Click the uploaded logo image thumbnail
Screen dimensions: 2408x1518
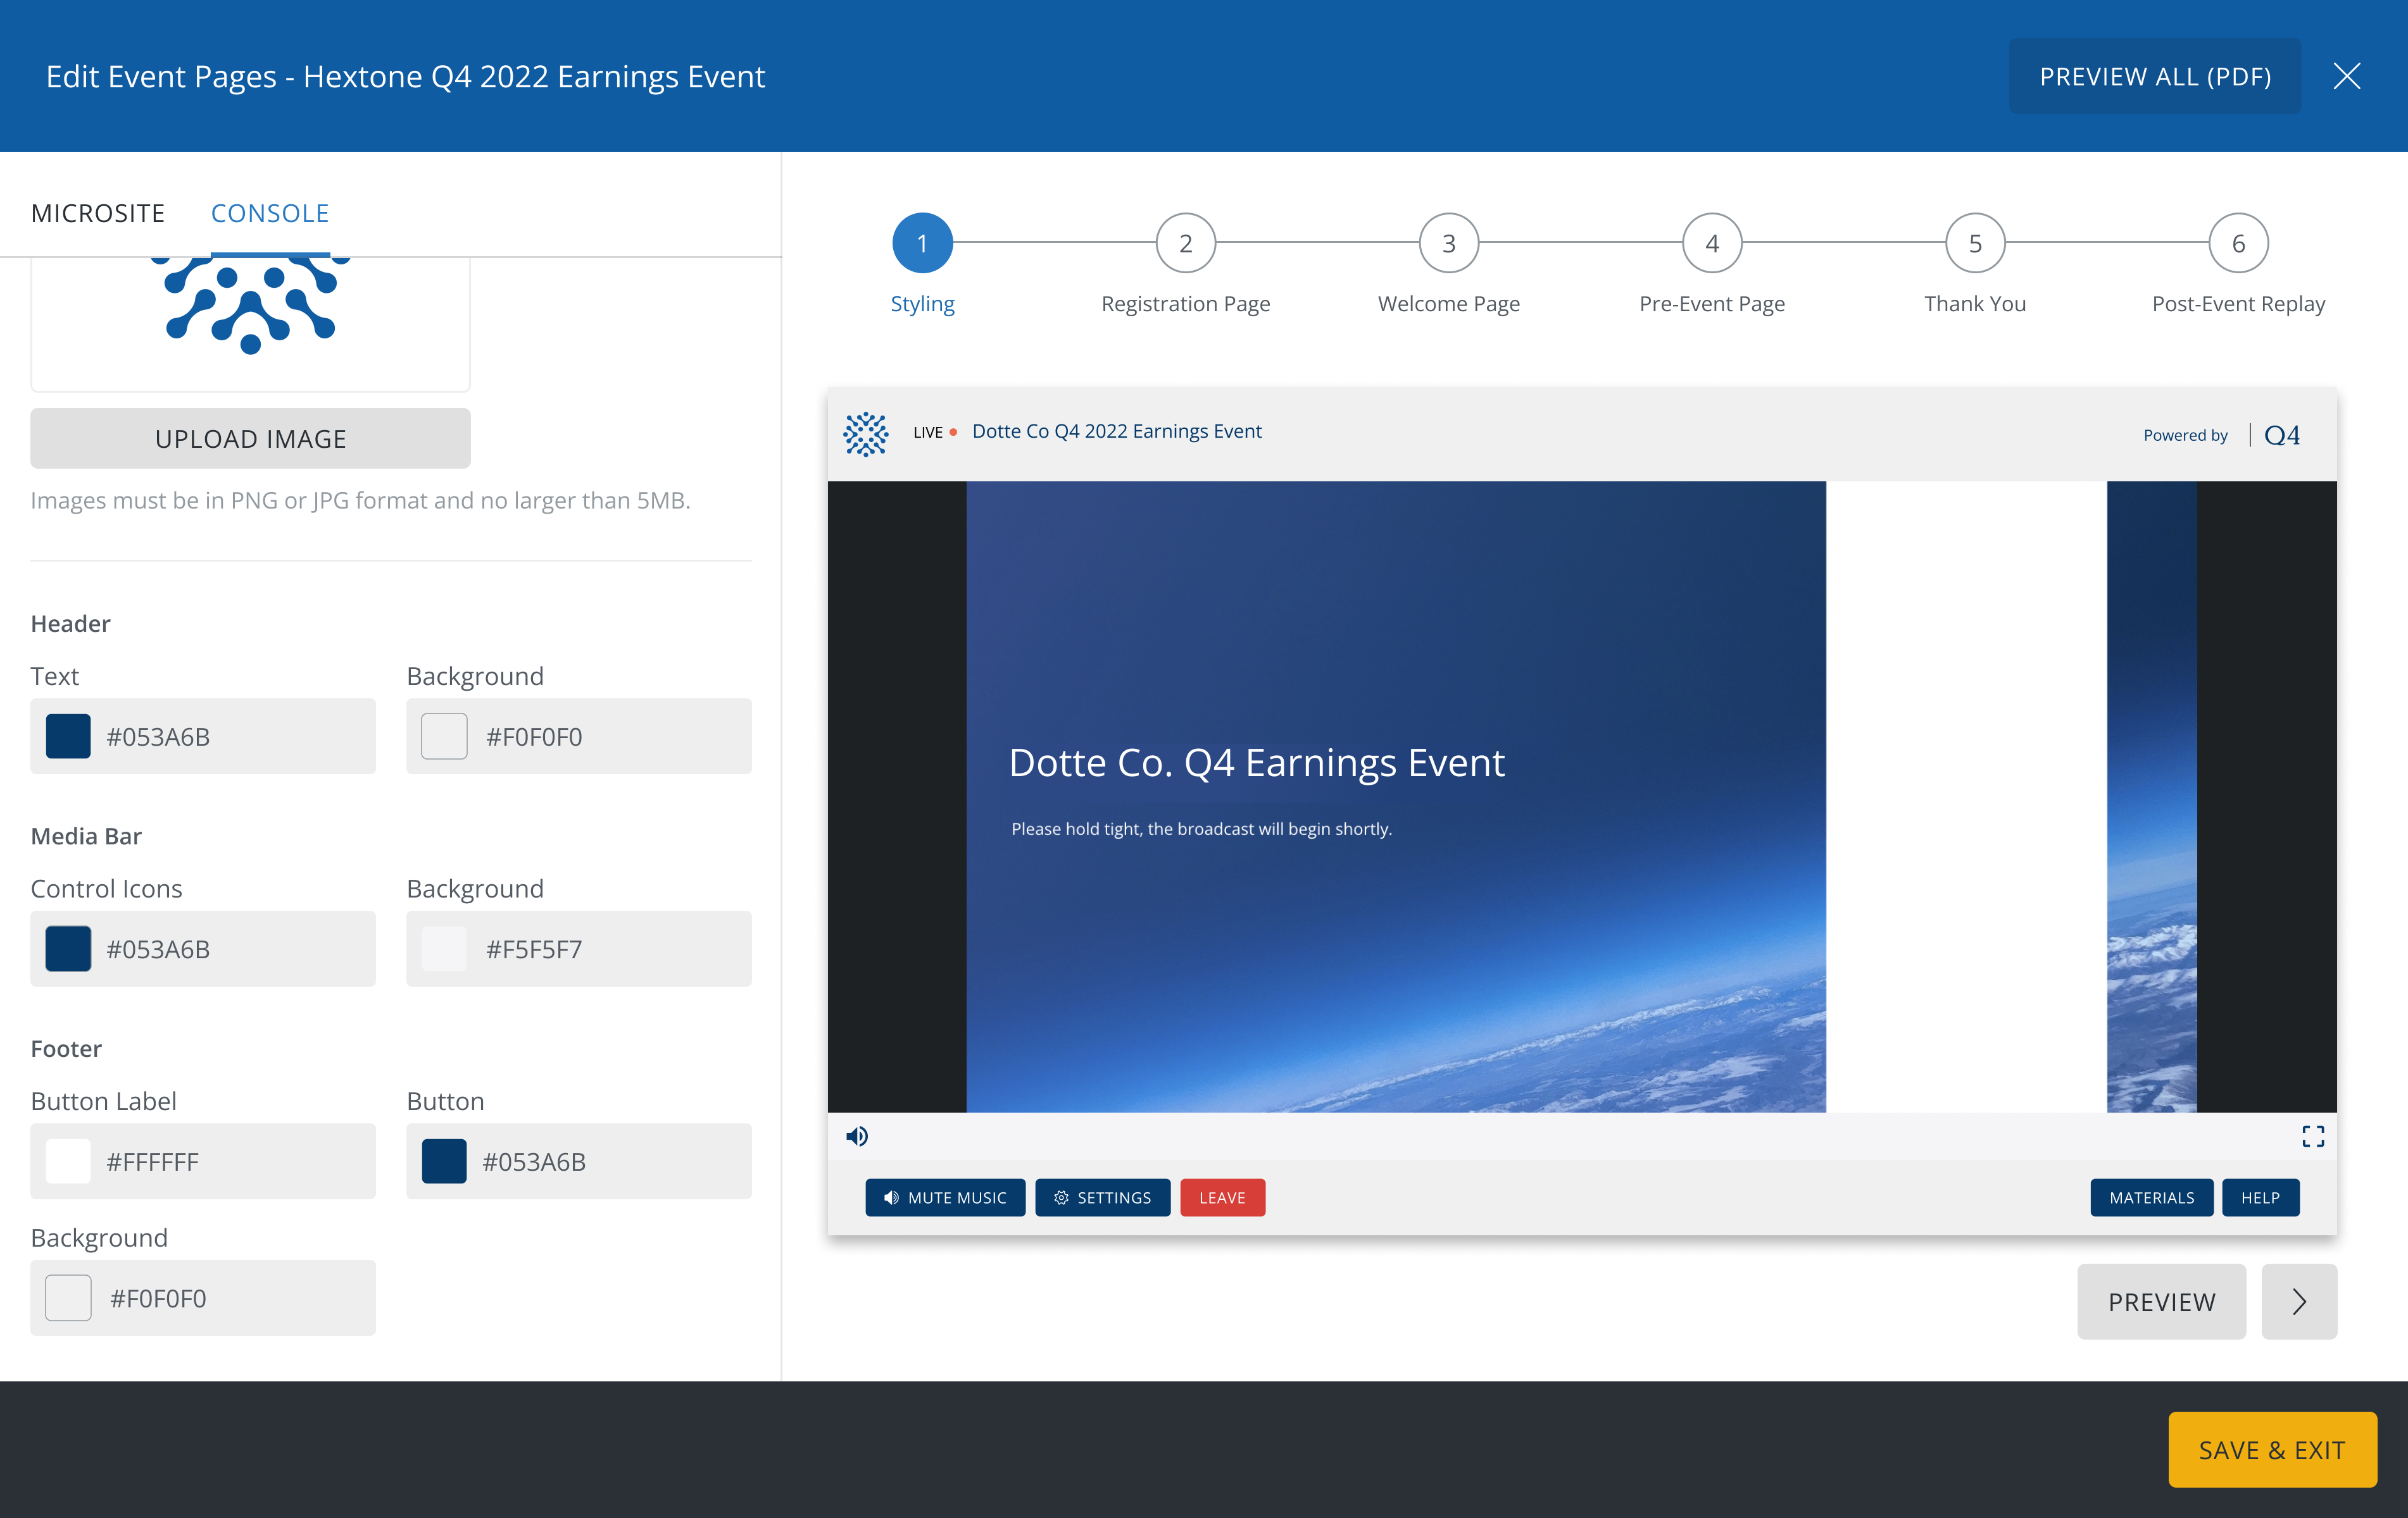pos(250,310)
